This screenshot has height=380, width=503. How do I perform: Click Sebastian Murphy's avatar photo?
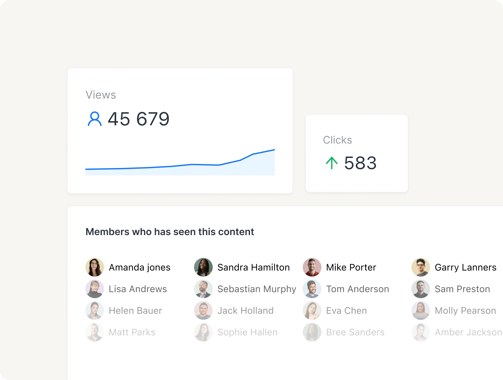203,289
